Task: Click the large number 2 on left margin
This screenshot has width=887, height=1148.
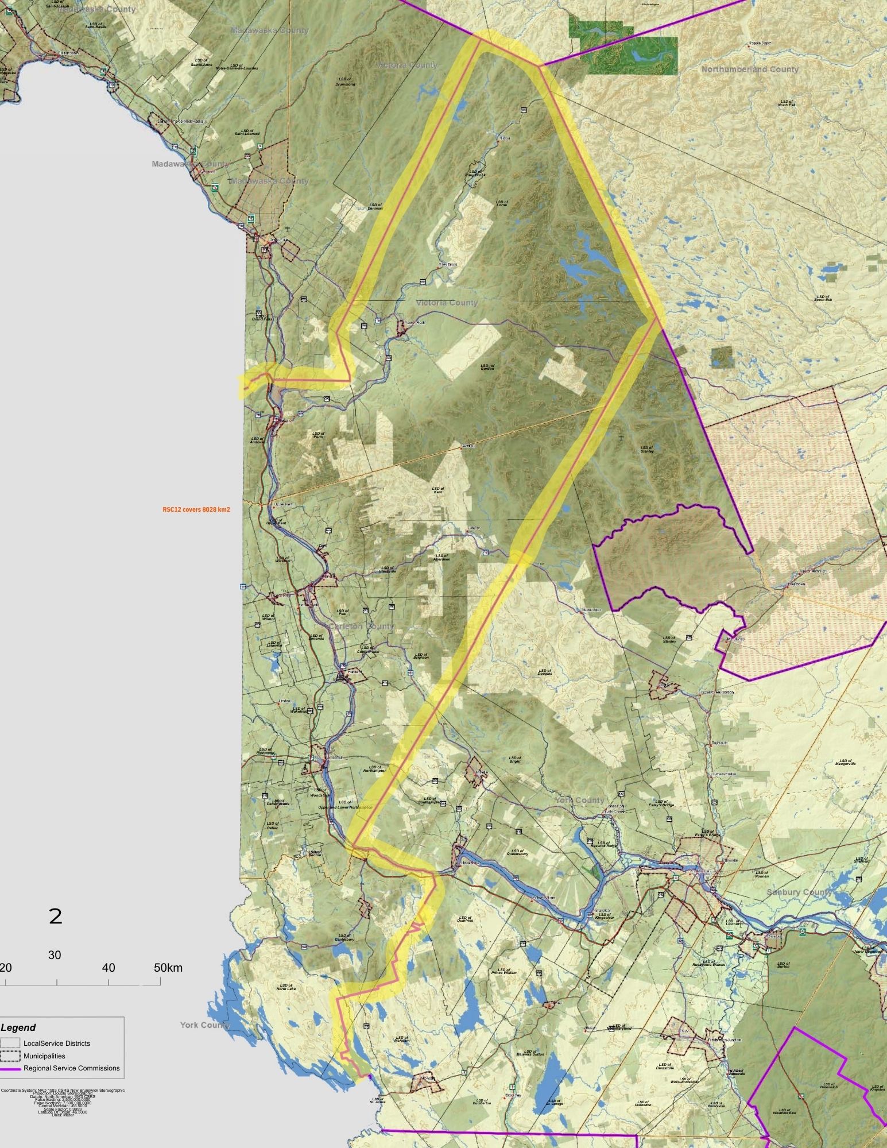Action: (x=55, y=916)
